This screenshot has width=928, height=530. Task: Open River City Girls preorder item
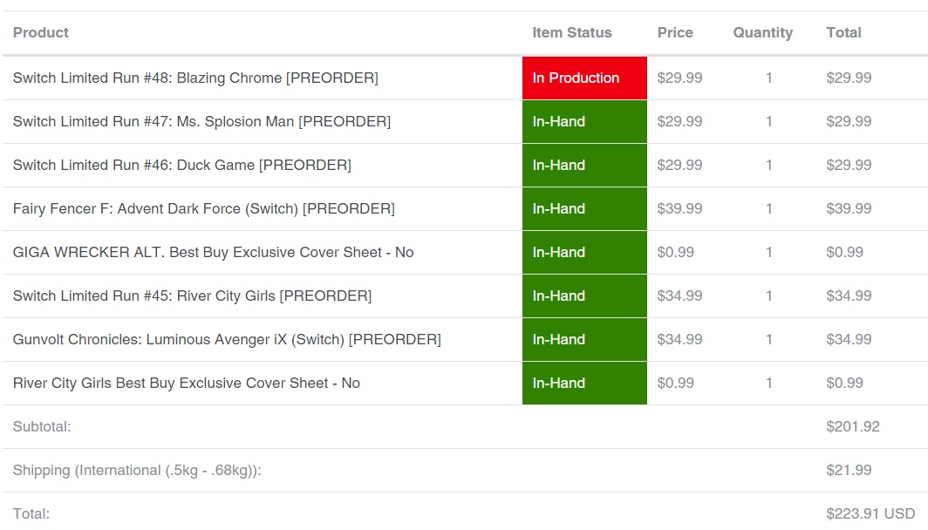[193, 296]
